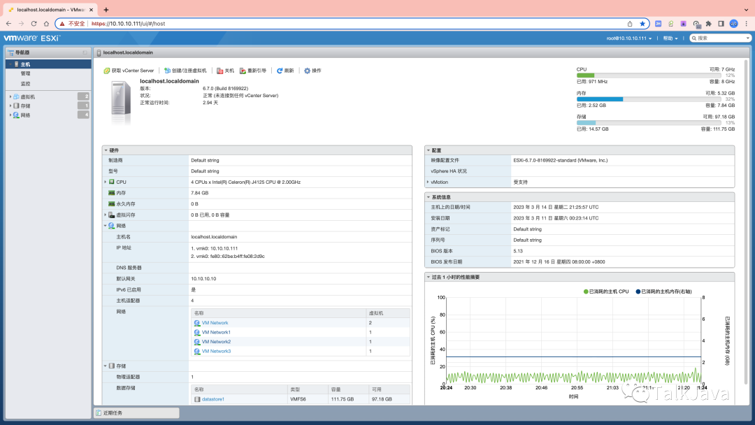
Task: Click the 存储 usage progress bar
Action: [655, 122]
